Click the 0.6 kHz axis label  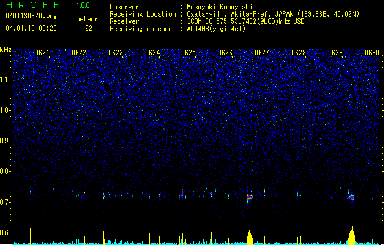click(6, 233)
